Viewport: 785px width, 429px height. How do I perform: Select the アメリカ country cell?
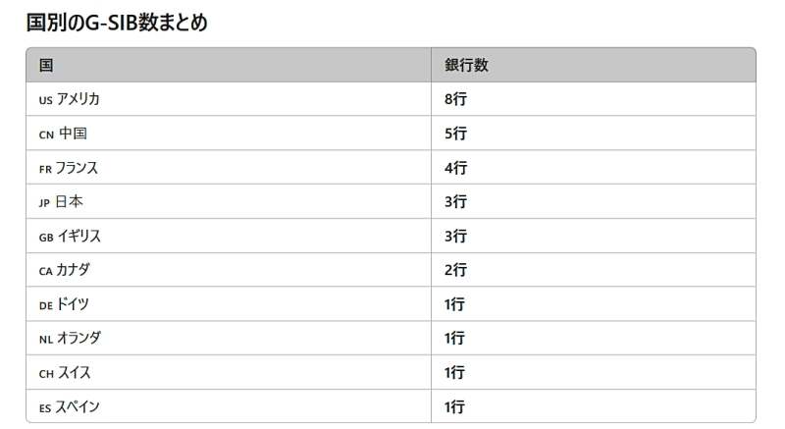coord(70,99)
